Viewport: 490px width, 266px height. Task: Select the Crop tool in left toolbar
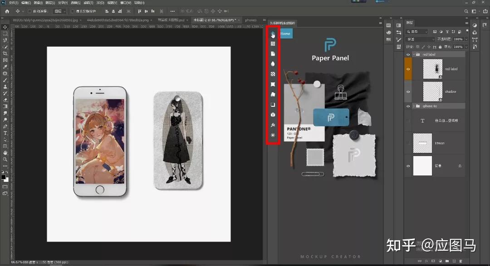[5, 53]
